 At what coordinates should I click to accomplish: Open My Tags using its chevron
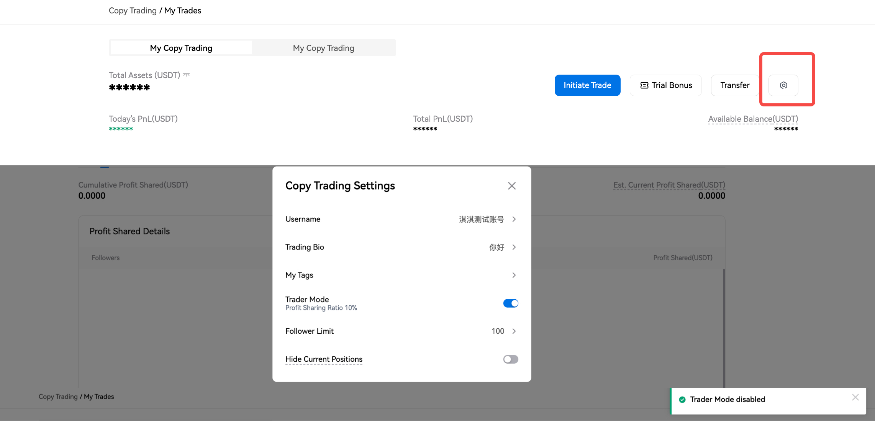click(514, 275)
